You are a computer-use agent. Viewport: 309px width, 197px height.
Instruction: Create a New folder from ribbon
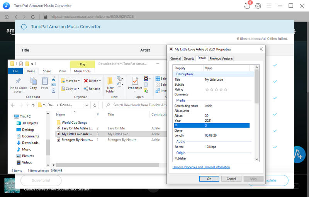point(110,84)
